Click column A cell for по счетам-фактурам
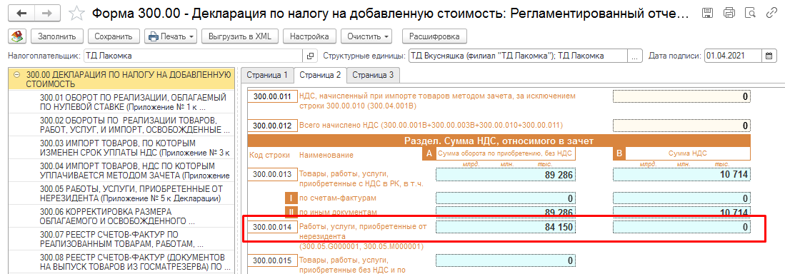This screenshot has width=785, height=274. pyautogui.click(x=506, y=198)
